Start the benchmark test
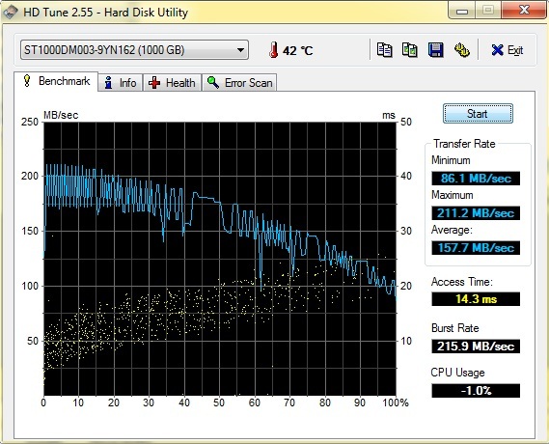Screen dimensions: 549x444 (x=478, y=114)
